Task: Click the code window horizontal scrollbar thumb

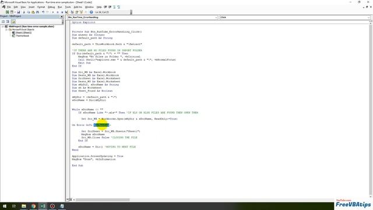Action: 103,199
